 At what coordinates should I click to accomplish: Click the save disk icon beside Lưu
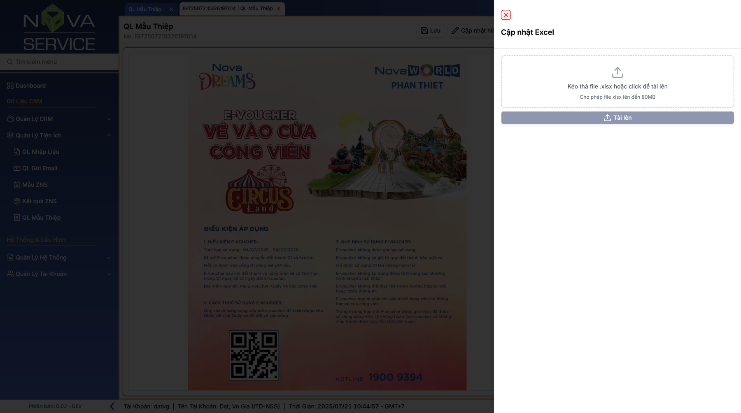(x=424, y=30)
